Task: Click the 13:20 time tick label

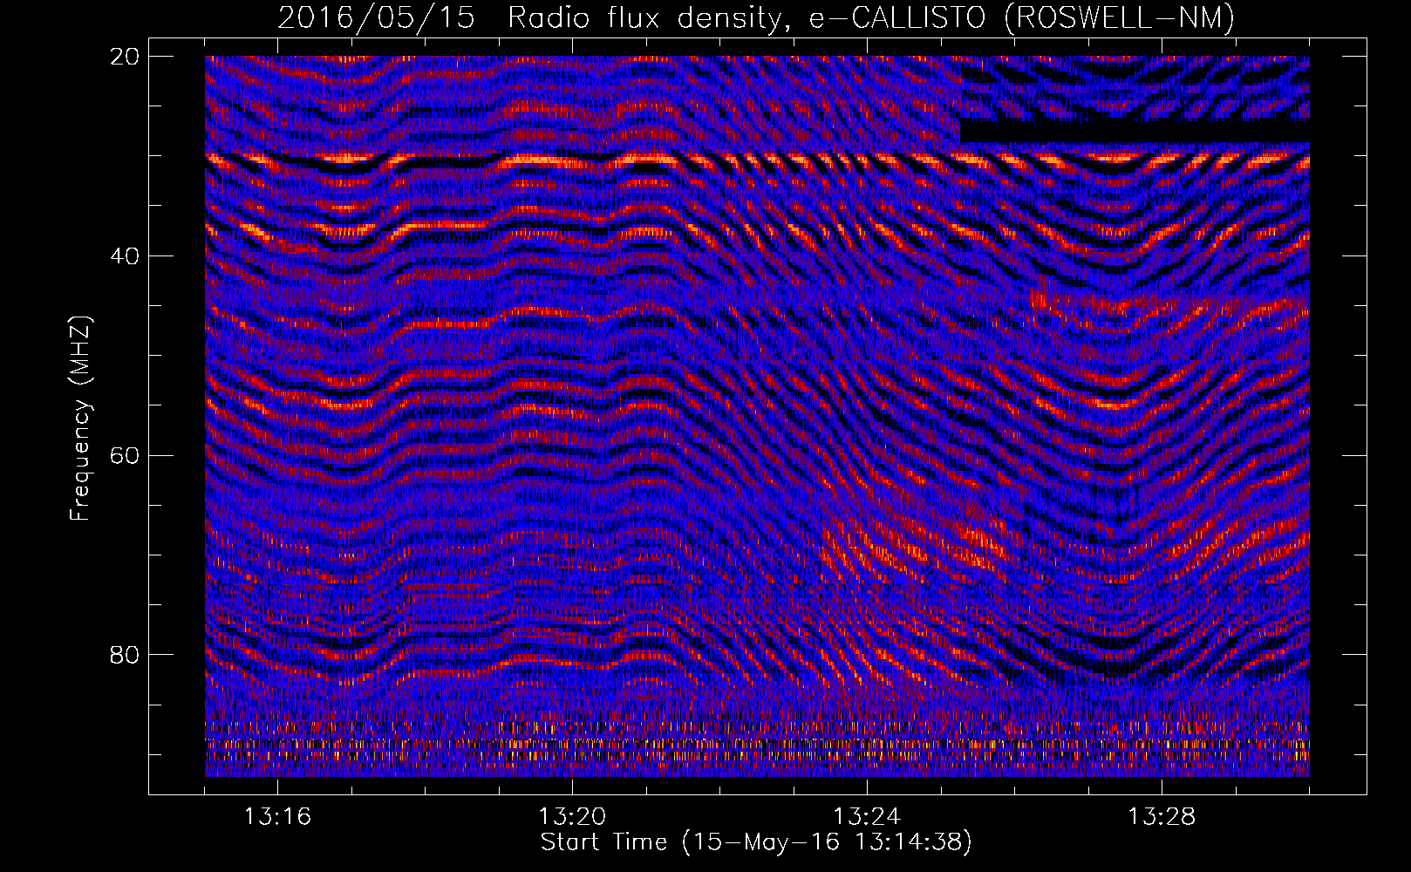Action: click(572, 817)
